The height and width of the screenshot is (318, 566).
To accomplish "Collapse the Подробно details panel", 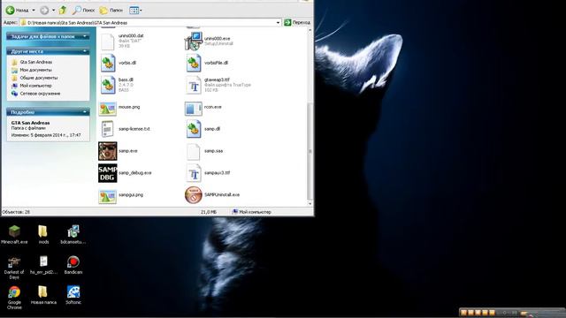I will [48, 112].
